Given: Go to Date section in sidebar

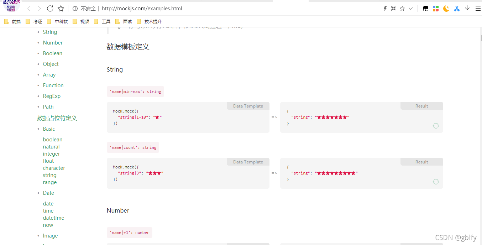Looking at the screenshot, I should click(49, 193).
